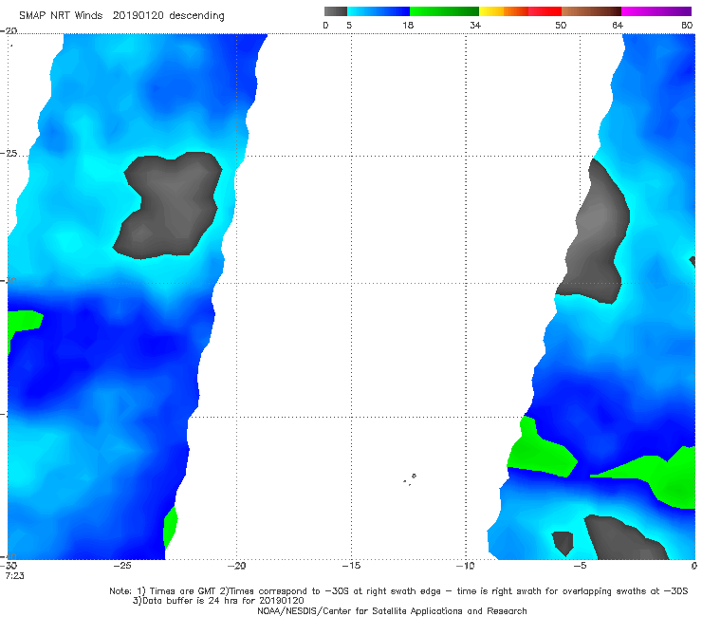Image resolution: width=702 pixels, height=617 pixels.
Task: Click the red color bar segment
Action: coord(545,11)
